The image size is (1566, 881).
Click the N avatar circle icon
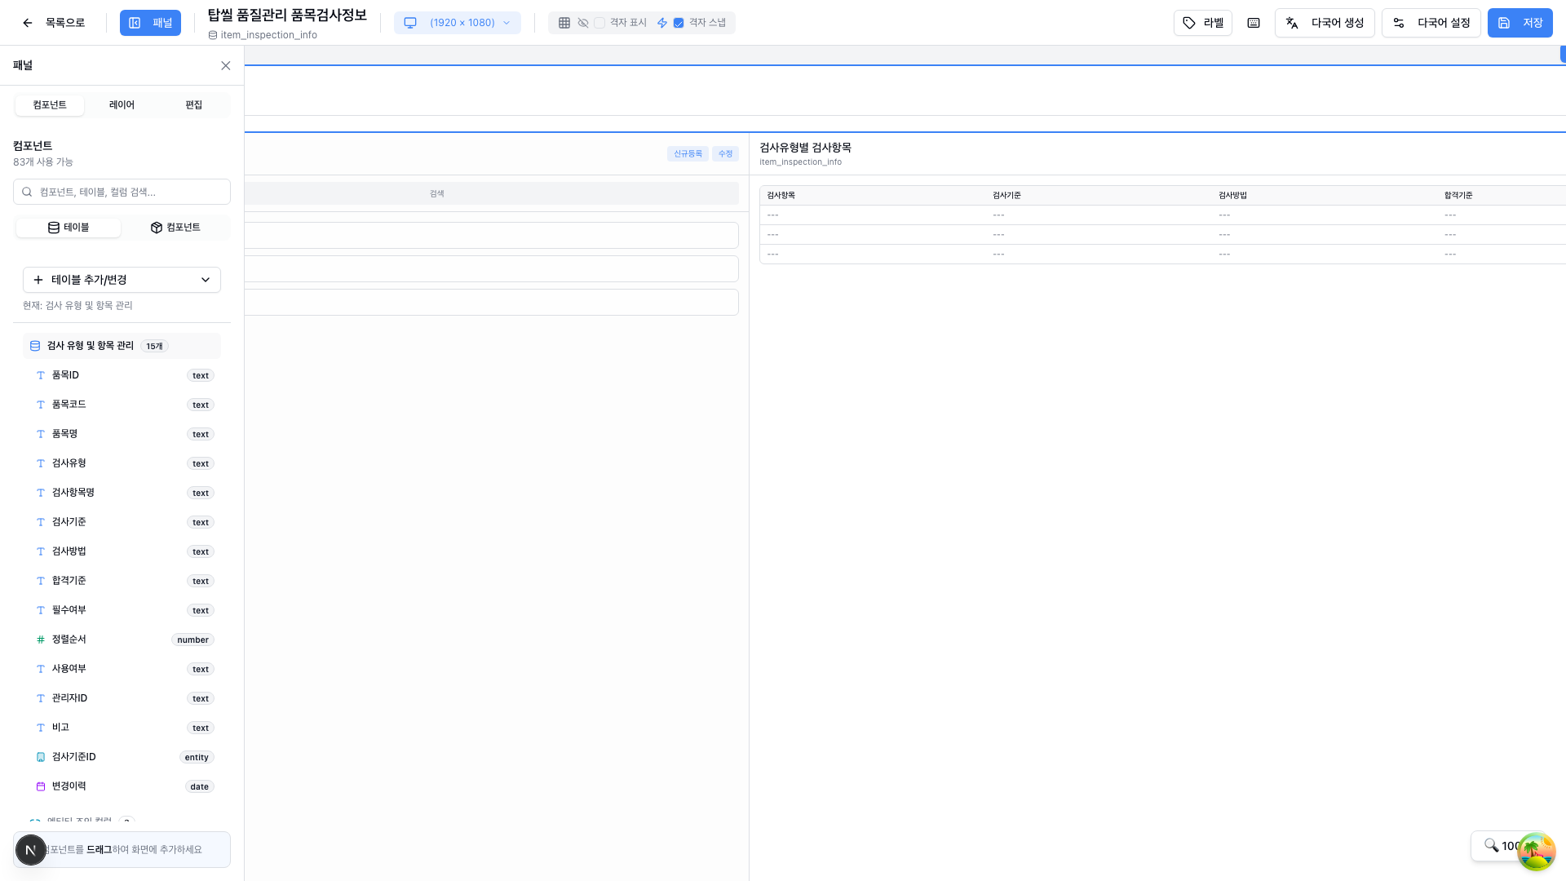31,850
